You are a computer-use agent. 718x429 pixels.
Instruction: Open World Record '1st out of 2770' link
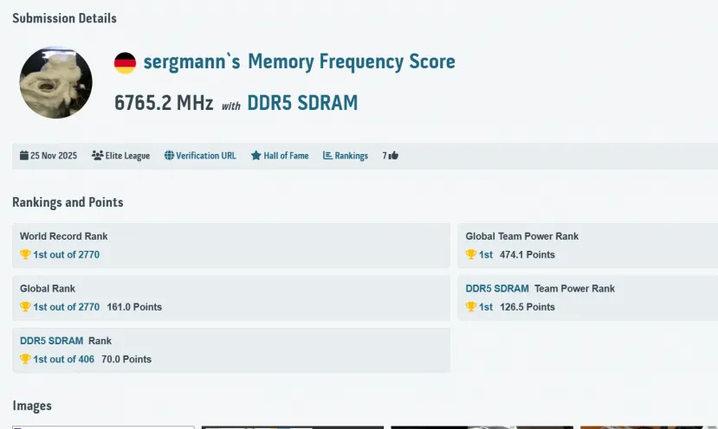pyautogui.click(x=67, y=255)
